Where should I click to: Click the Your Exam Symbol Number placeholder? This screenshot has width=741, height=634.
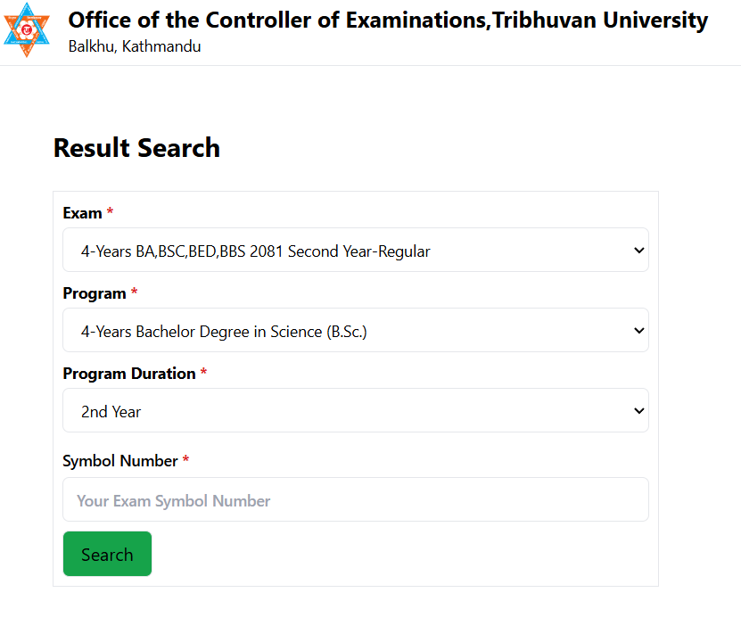(x=174, y=501)
